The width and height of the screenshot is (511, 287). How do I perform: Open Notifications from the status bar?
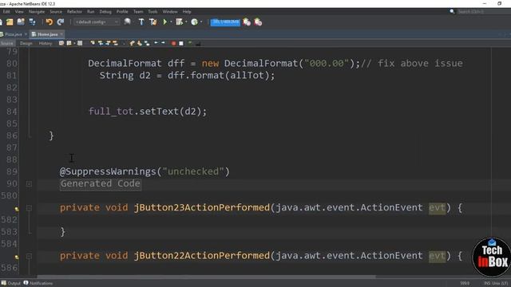[38, 283]
